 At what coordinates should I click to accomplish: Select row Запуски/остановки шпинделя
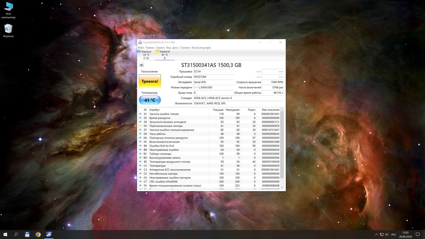209,122
